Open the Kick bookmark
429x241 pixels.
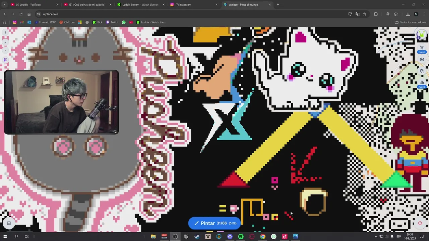97,22
